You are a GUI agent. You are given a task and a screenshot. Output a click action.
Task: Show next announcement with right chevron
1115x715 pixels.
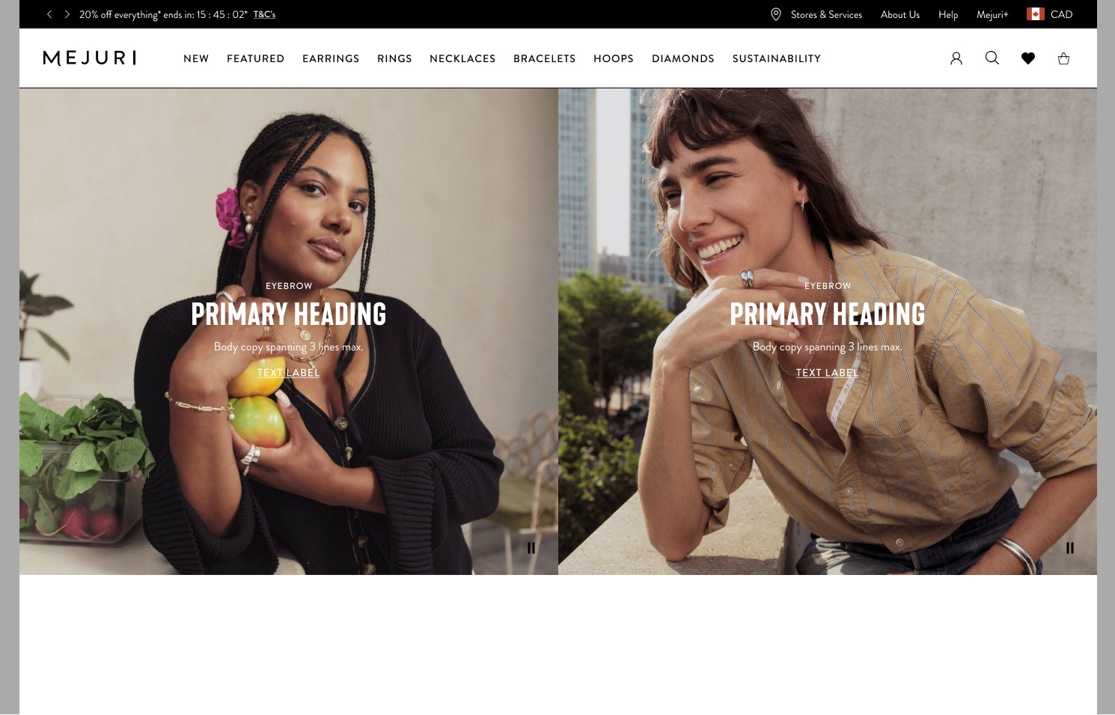pos(67,14)
